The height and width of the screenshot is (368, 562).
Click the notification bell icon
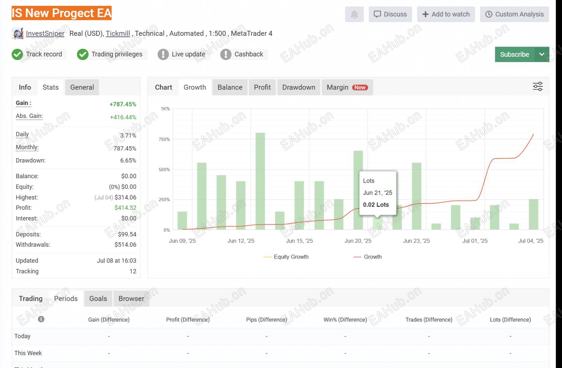click(x=354, y=14)
